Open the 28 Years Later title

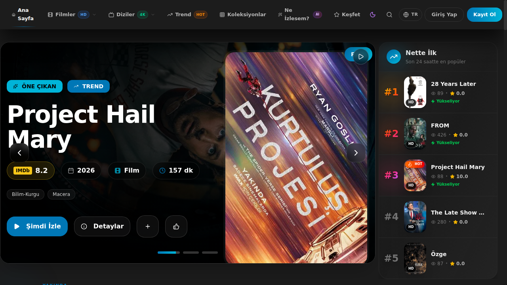454,84
